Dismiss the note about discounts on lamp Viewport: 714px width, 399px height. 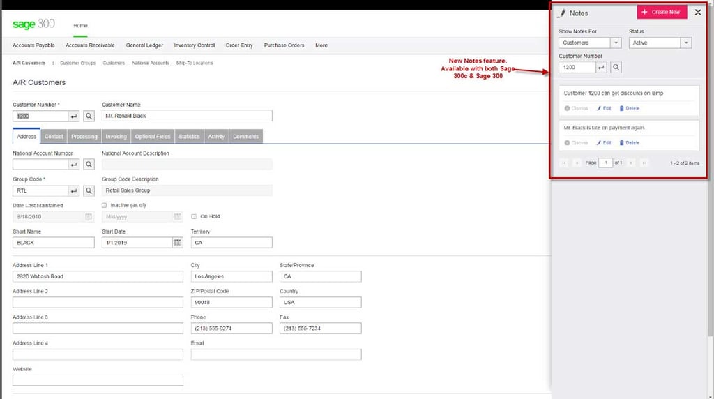576,108
